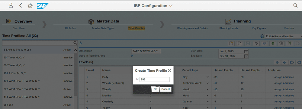Move level up with blue up arrow
302x109 pixels.
277,62
